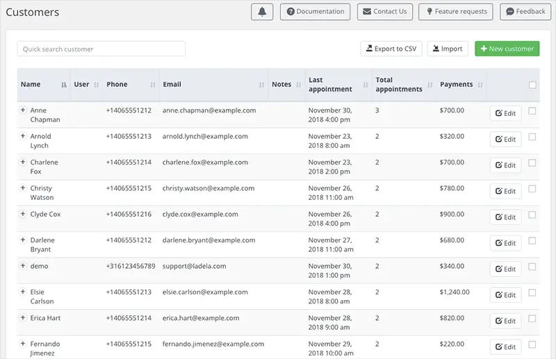Expand Arnold Lynch's row details
Screen dimensions: 556x359
(x=23, y=135)
